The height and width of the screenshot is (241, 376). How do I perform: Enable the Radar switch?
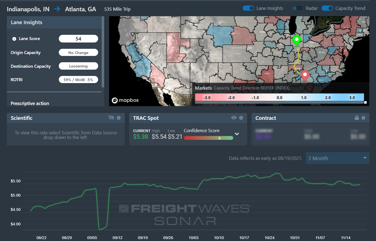click(x=298, y=8)
